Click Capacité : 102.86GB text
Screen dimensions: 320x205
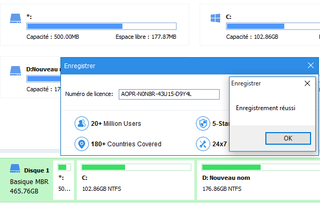tap(252, 37)
